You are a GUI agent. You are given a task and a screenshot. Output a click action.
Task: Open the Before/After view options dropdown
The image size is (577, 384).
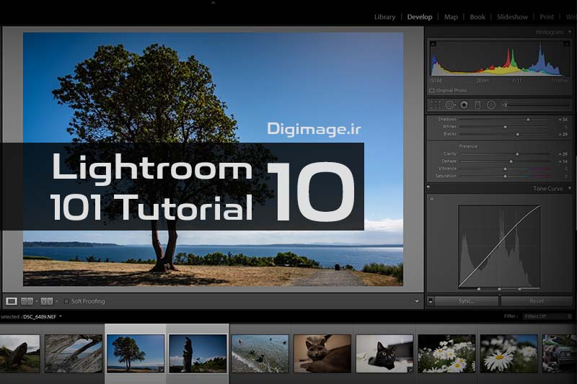click(x=57, y=301)
